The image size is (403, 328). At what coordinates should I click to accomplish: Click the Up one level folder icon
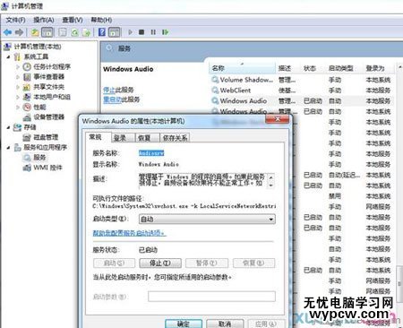[35, 32]
